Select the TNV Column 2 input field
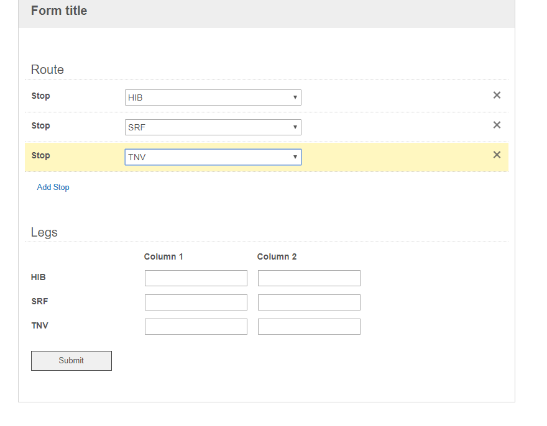This screenshot has height=426, width=547. click(x=309, y=327)
